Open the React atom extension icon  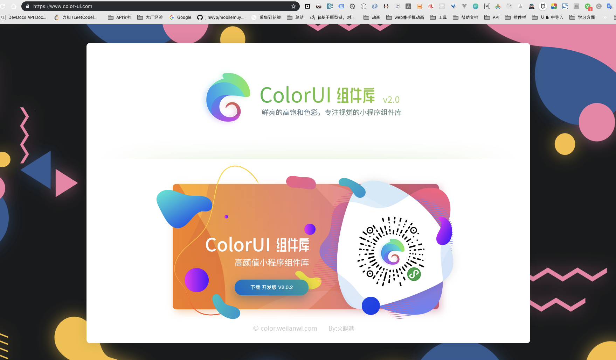tap(442, 6)
